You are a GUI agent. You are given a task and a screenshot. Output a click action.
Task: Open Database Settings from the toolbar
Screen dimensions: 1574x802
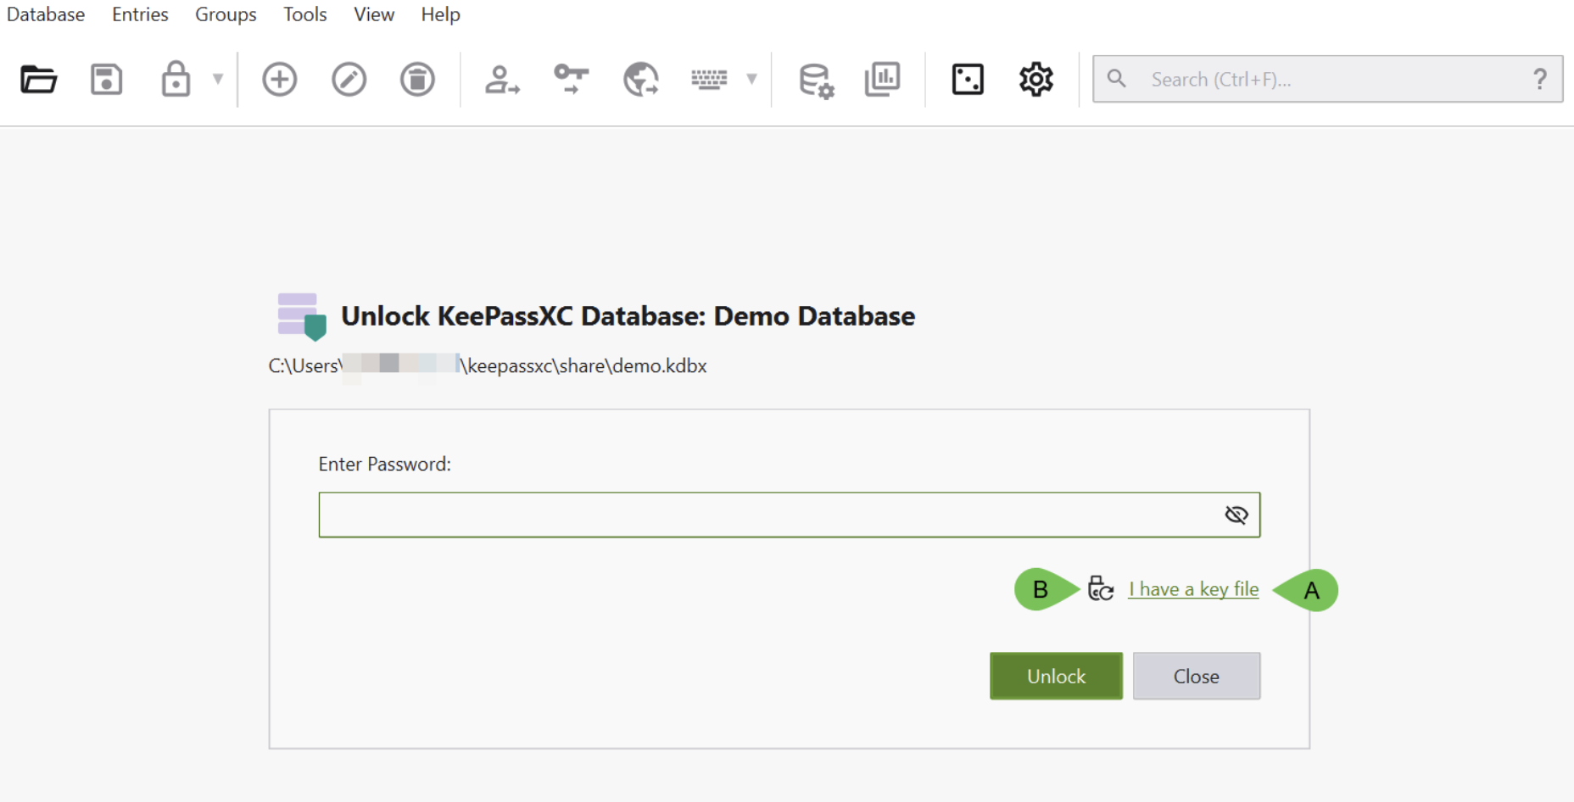coord(816,81)
